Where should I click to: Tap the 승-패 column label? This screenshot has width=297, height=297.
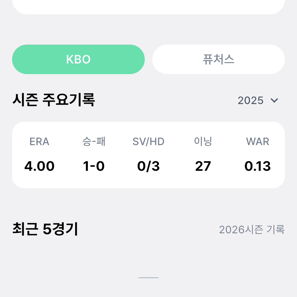(x=94, y=142)
